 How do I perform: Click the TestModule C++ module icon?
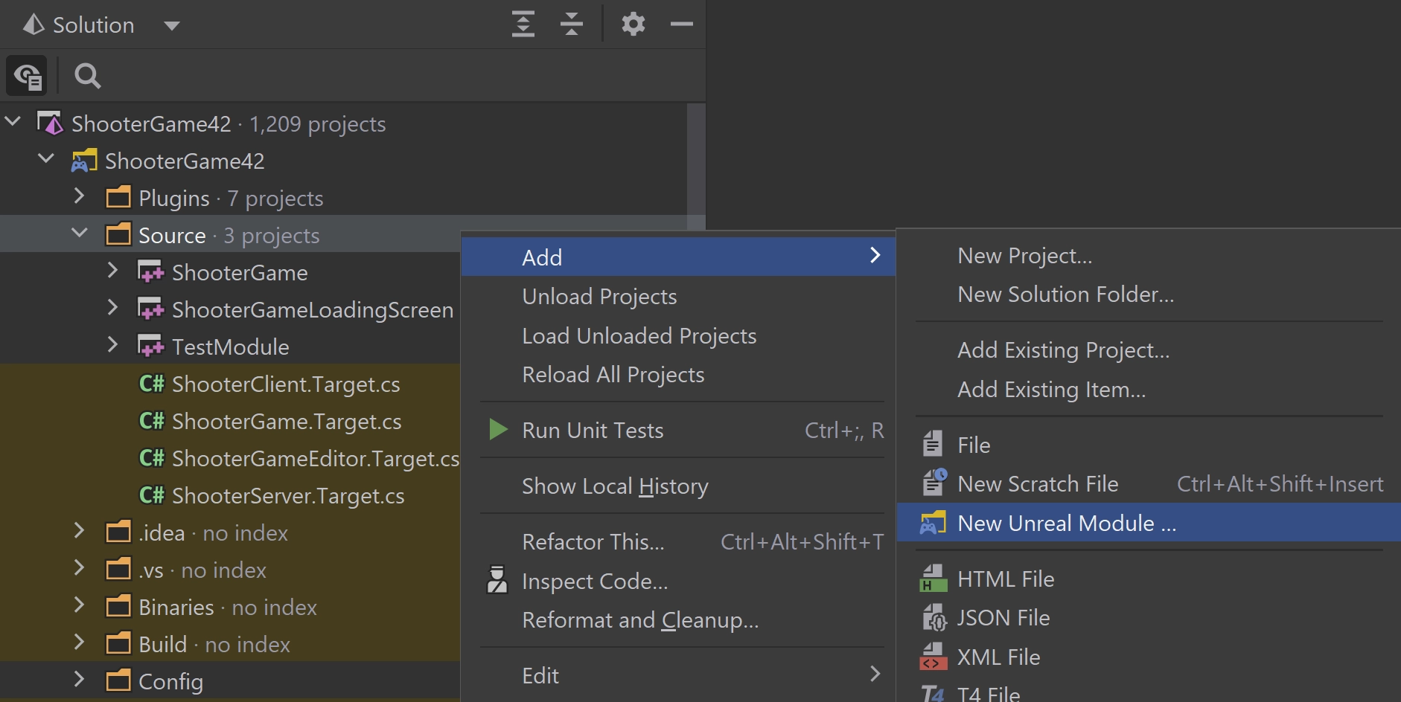click(x=151, y=347)
